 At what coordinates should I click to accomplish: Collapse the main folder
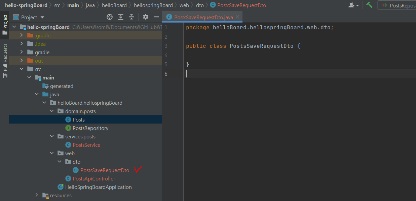coord(29,77)
